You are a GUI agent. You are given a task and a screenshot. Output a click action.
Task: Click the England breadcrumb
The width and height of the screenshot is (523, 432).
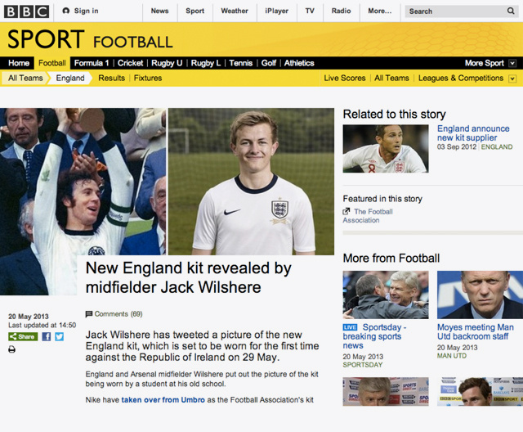pos(70,78)
